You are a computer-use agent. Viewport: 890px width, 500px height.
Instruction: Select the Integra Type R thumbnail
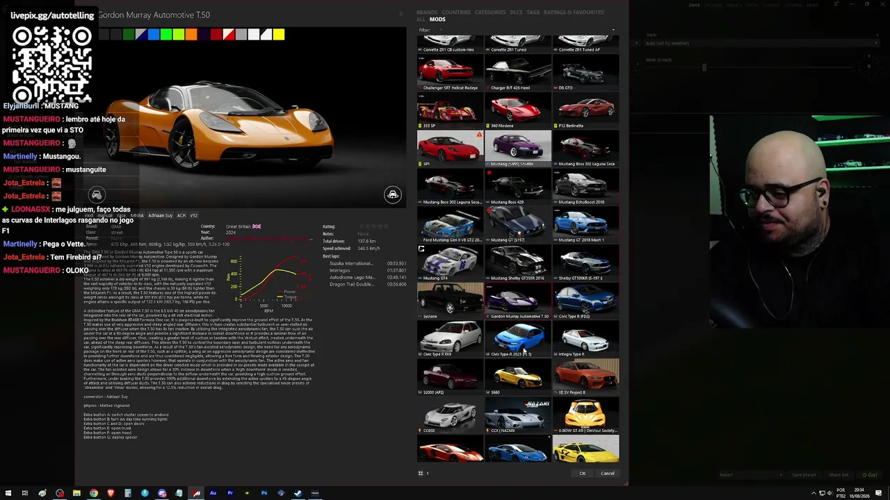(585, 340)
